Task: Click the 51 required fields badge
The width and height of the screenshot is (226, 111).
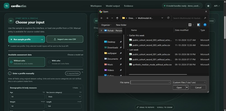Action: (73, 73)
